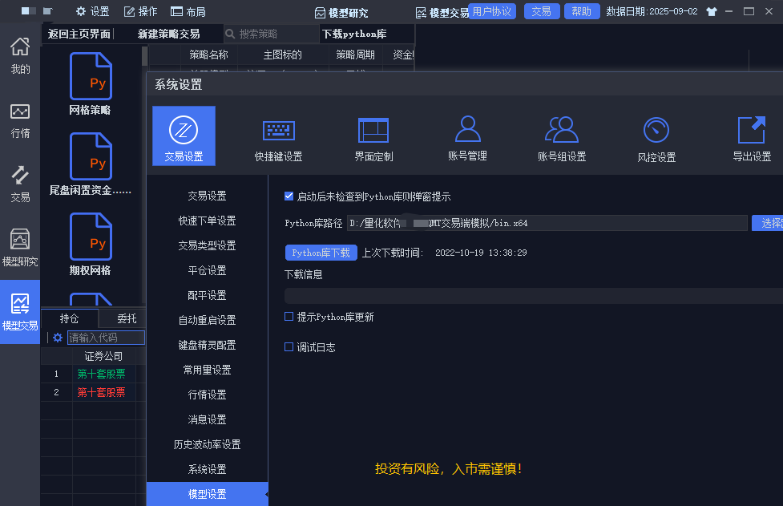Switch to the 委托 tab
Screen dimensions: 783x506
pyautogui.click(x=127, y=318)
